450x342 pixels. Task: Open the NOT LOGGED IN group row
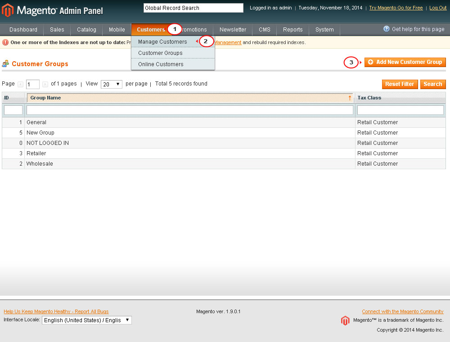click(x=224, y=143)
